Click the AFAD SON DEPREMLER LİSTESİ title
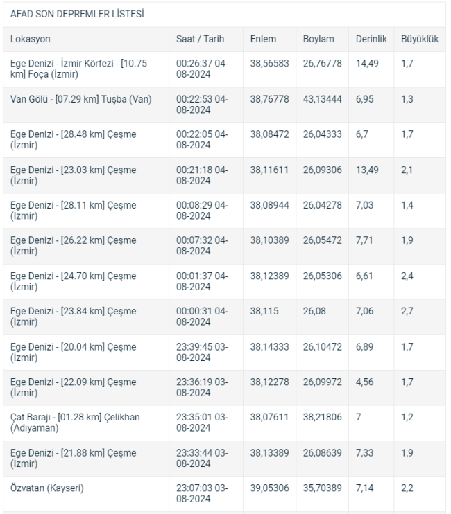This screenshot has height=514, width=451. click(77, 14)
